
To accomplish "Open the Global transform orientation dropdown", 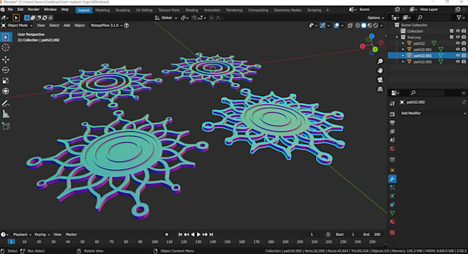I will click(166, 18).
